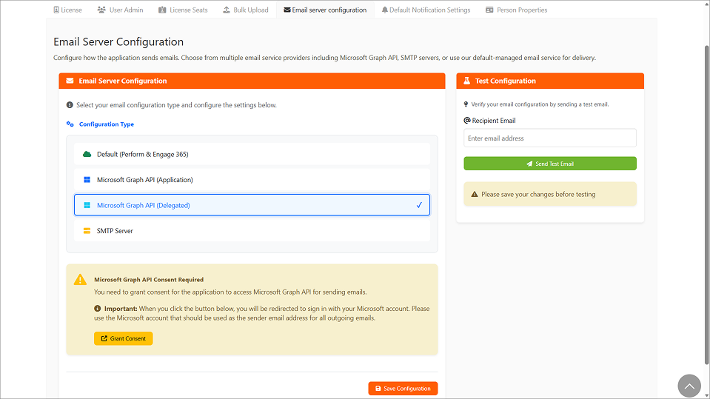Click the info icon before Important note
The height and width of the screenshot is (399, 710).
(x=97, y=309)
